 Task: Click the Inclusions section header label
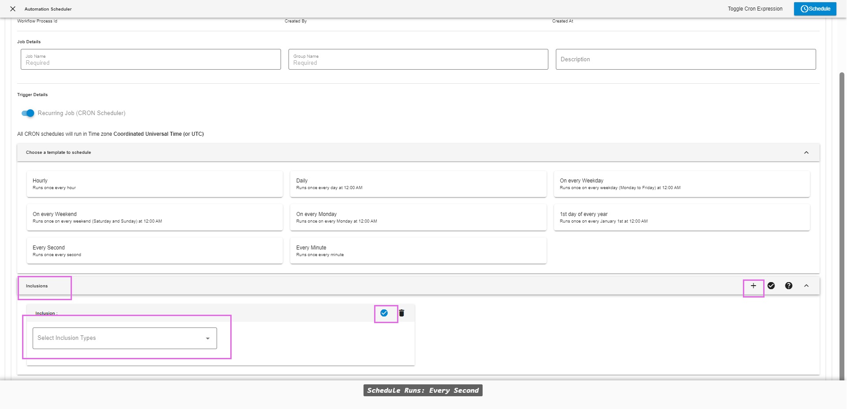(x=37, y=286)
